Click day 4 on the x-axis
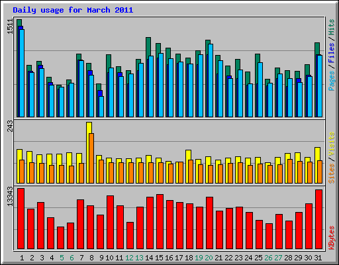Screen dimensions: 339x265 click(52, 258)
